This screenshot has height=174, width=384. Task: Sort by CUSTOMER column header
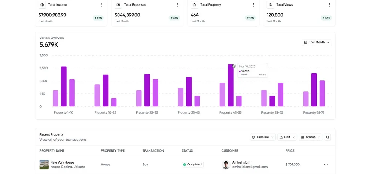pos(230,150)
